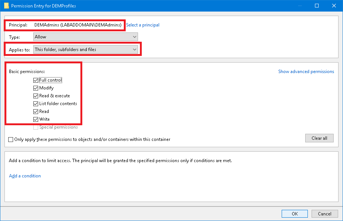Close the Permission Entry dialog
The width and height of the screenshot is (343, 221).
click(334, 6)
